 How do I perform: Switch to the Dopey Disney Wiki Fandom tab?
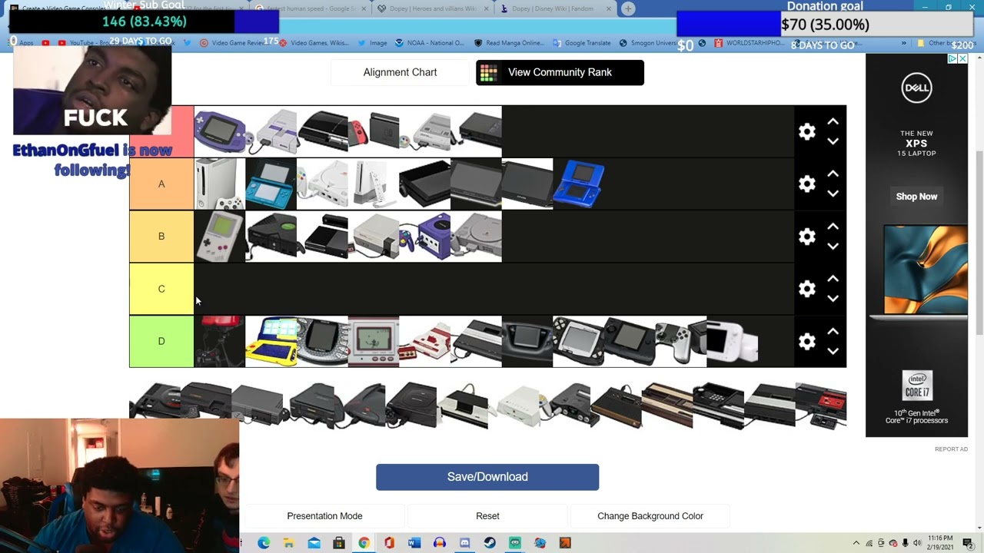(557, 8)
